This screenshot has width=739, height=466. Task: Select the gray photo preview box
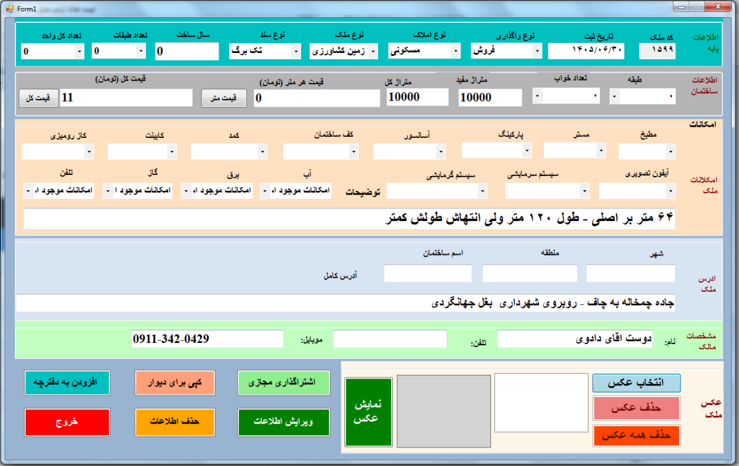pyautogui.click(x=443, y=411)
